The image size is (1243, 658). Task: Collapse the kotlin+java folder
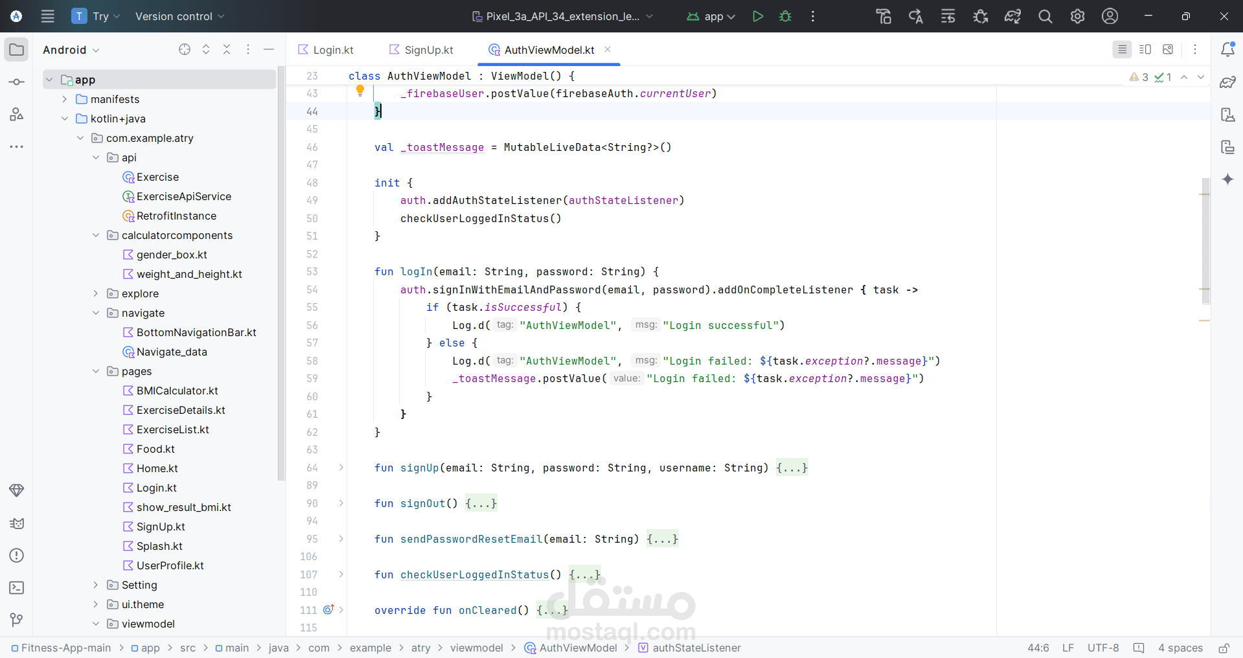[65, 119]
